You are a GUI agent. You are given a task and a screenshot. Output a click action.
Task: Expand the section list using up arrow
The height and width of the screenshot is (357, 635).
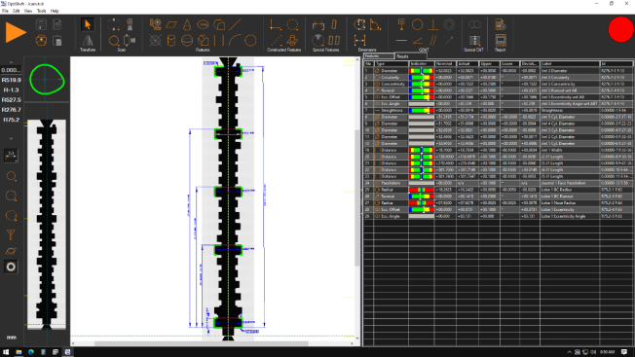(x=11, y=62)
